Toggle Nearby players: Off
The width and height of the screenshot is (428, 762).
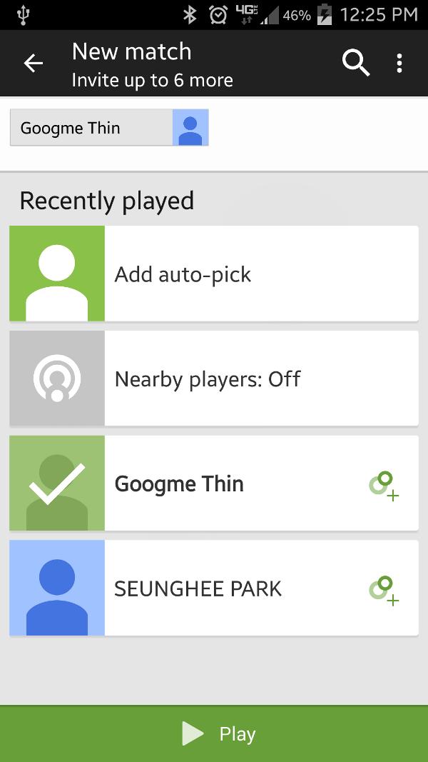coord(208,379)
